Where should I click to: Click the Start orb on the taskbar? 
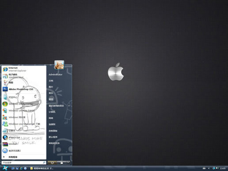tap(5, 168)
